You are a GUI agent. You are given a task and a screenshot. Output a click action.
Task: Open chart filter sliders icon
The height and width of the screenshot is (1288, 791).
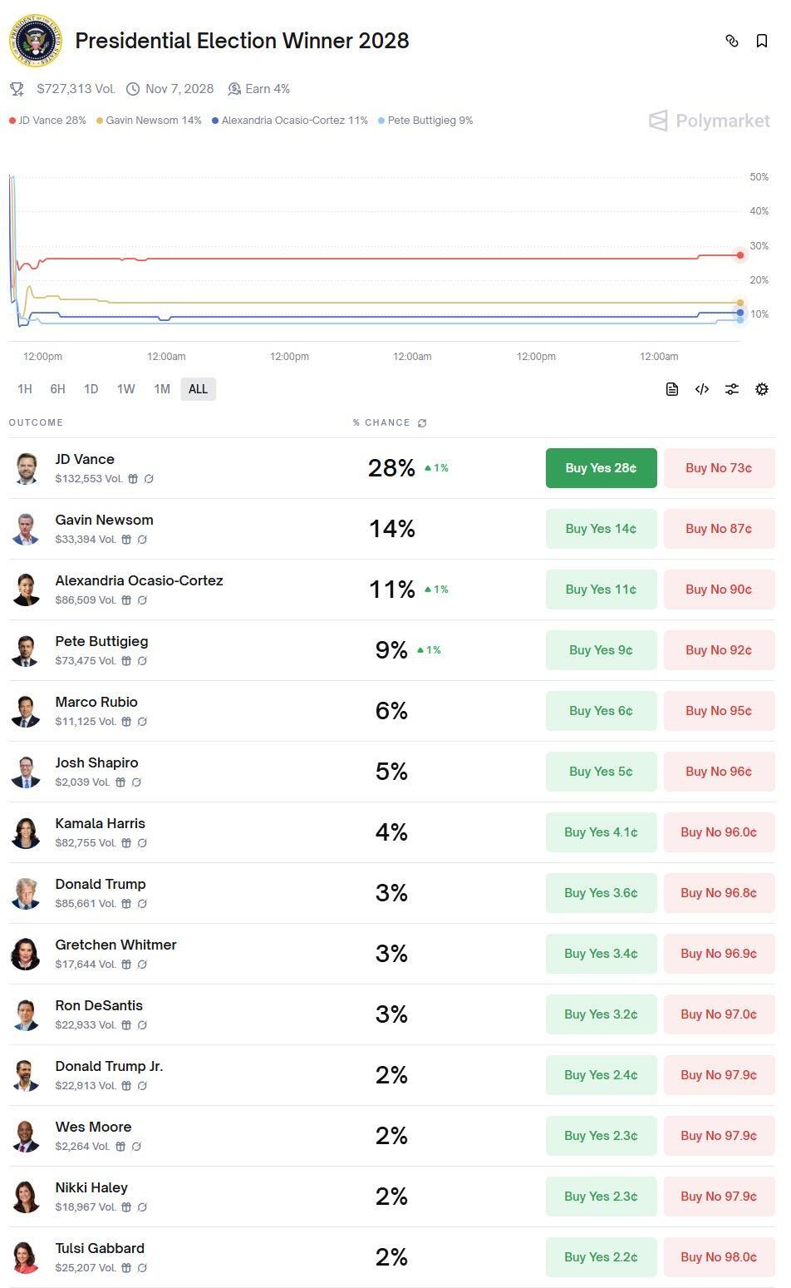(732, 389)
